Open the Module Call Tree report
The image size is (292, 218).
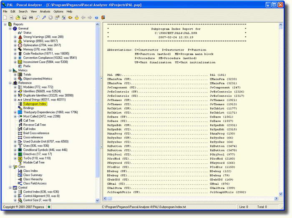click(34, 163)
